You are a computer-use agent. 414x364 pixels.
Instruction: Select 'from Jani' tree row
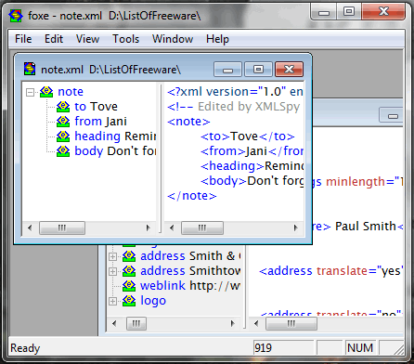100,122
